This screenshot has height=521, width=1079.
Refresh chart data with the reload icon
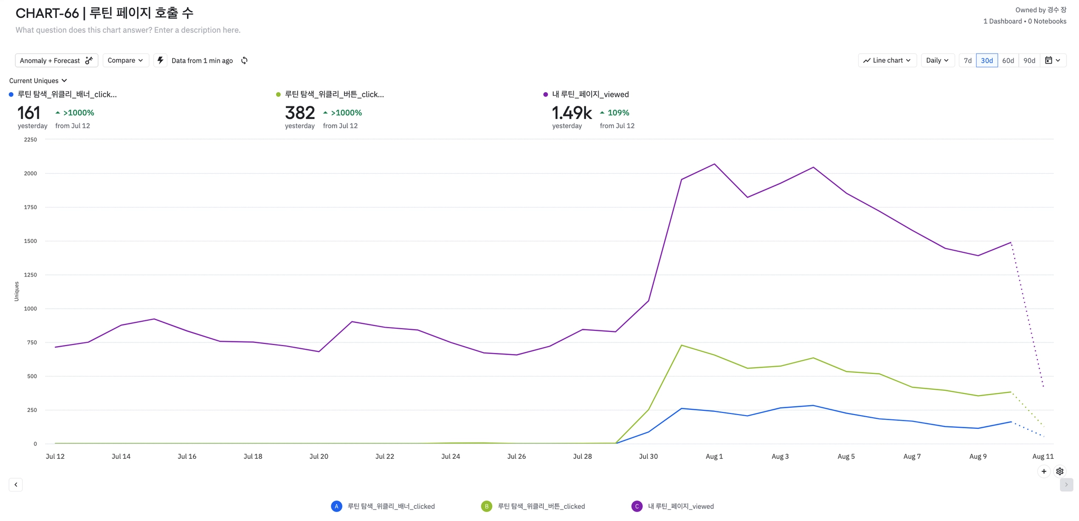pyautogui.click(x=244, y=61)
